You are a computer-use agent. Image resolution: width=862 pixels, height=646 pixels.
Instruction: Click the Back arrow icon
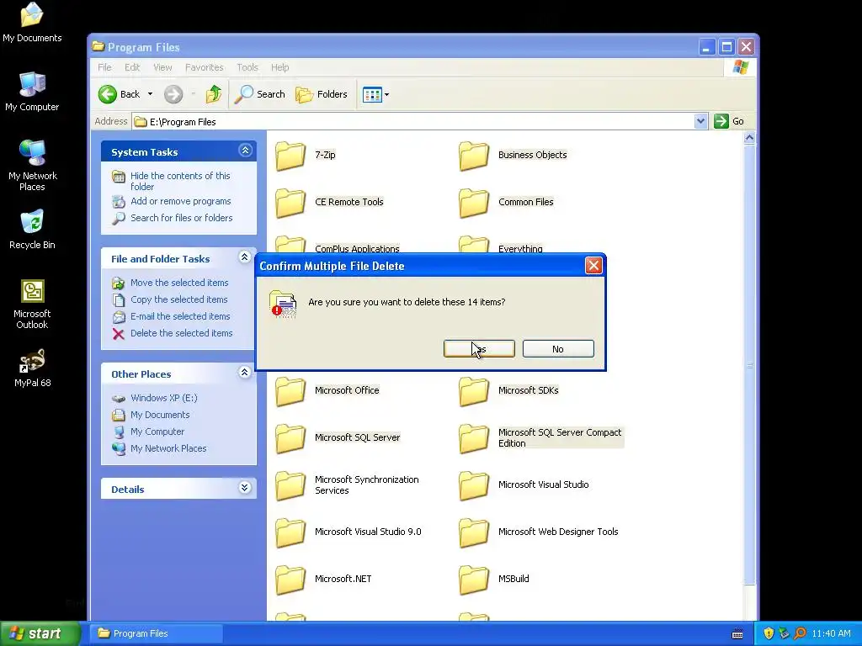click(x=108, y=94)
